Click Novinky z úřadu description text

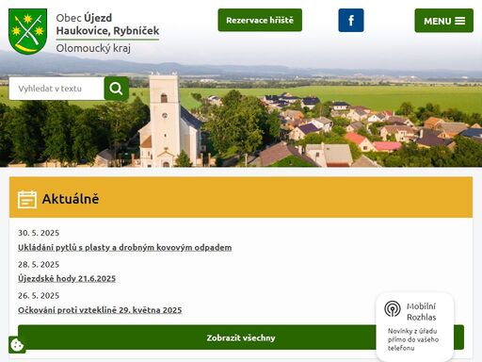click(413, 339)
